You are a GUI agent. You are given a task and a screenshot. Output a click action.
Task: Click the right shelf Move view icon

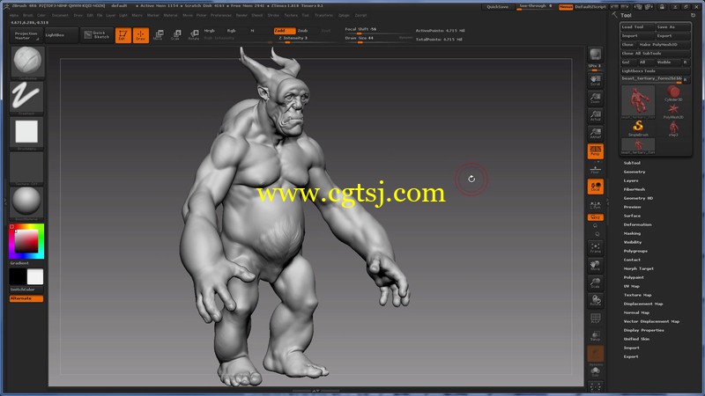coord(596,266)
